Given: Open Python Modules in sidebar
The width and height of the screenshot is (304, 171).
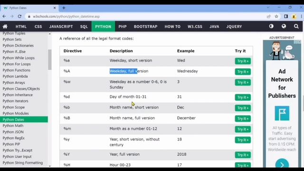Looking at the screenshot, I should 16,114.
